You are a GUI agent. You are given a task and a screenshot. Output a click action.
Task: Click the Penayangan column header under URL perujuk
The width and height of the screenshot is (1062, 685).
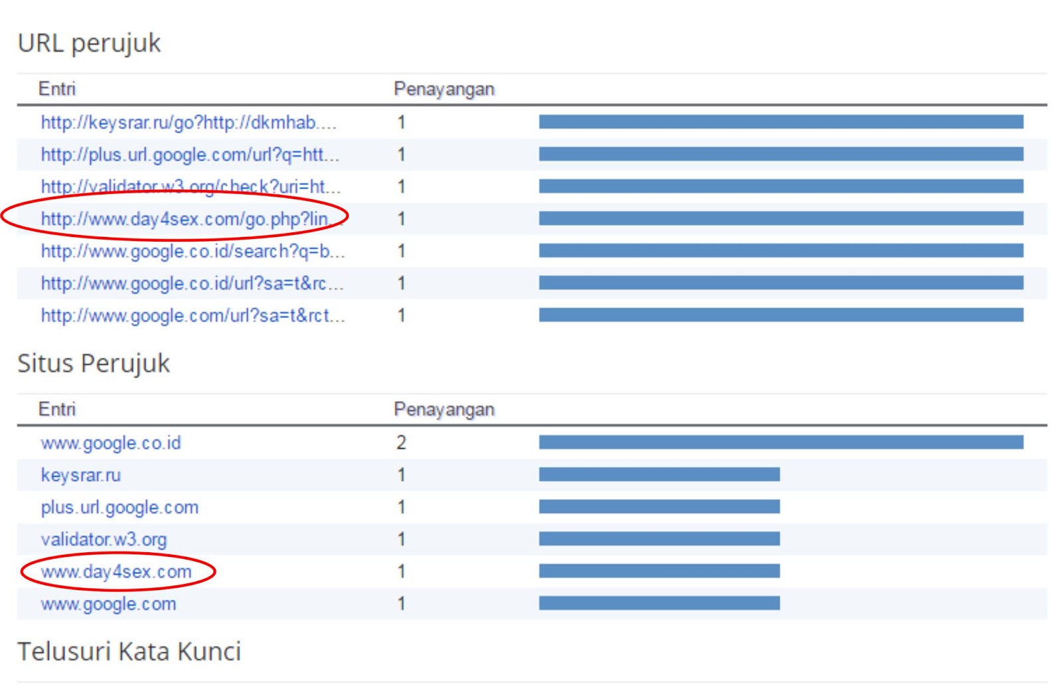[443, 88]
